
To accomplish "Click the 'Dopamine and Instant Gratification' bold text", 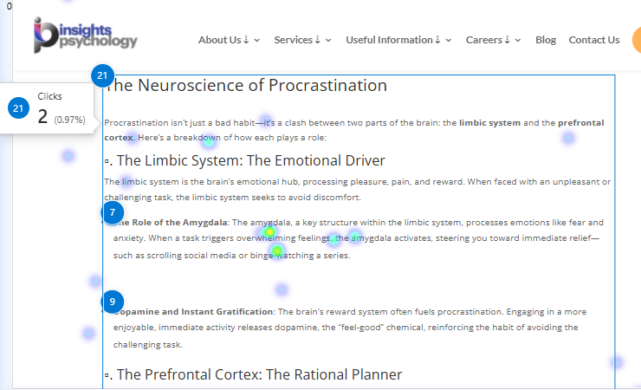I will (194, 311).
